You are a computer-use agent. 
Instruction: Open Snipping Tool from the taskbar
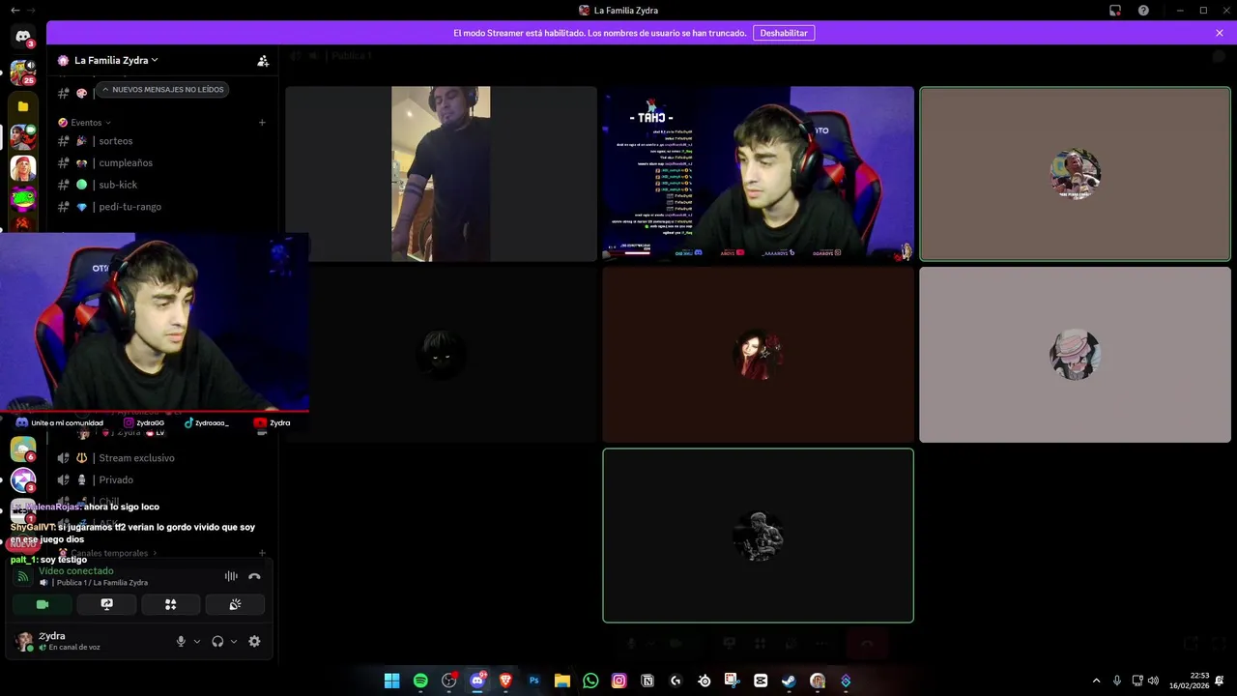tap(733, 681)
